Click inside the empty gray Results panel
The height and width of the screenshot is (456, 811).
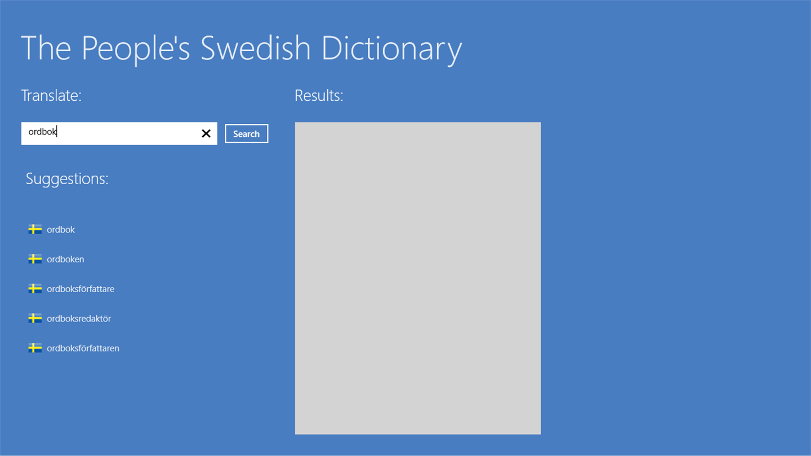[417, 278]
